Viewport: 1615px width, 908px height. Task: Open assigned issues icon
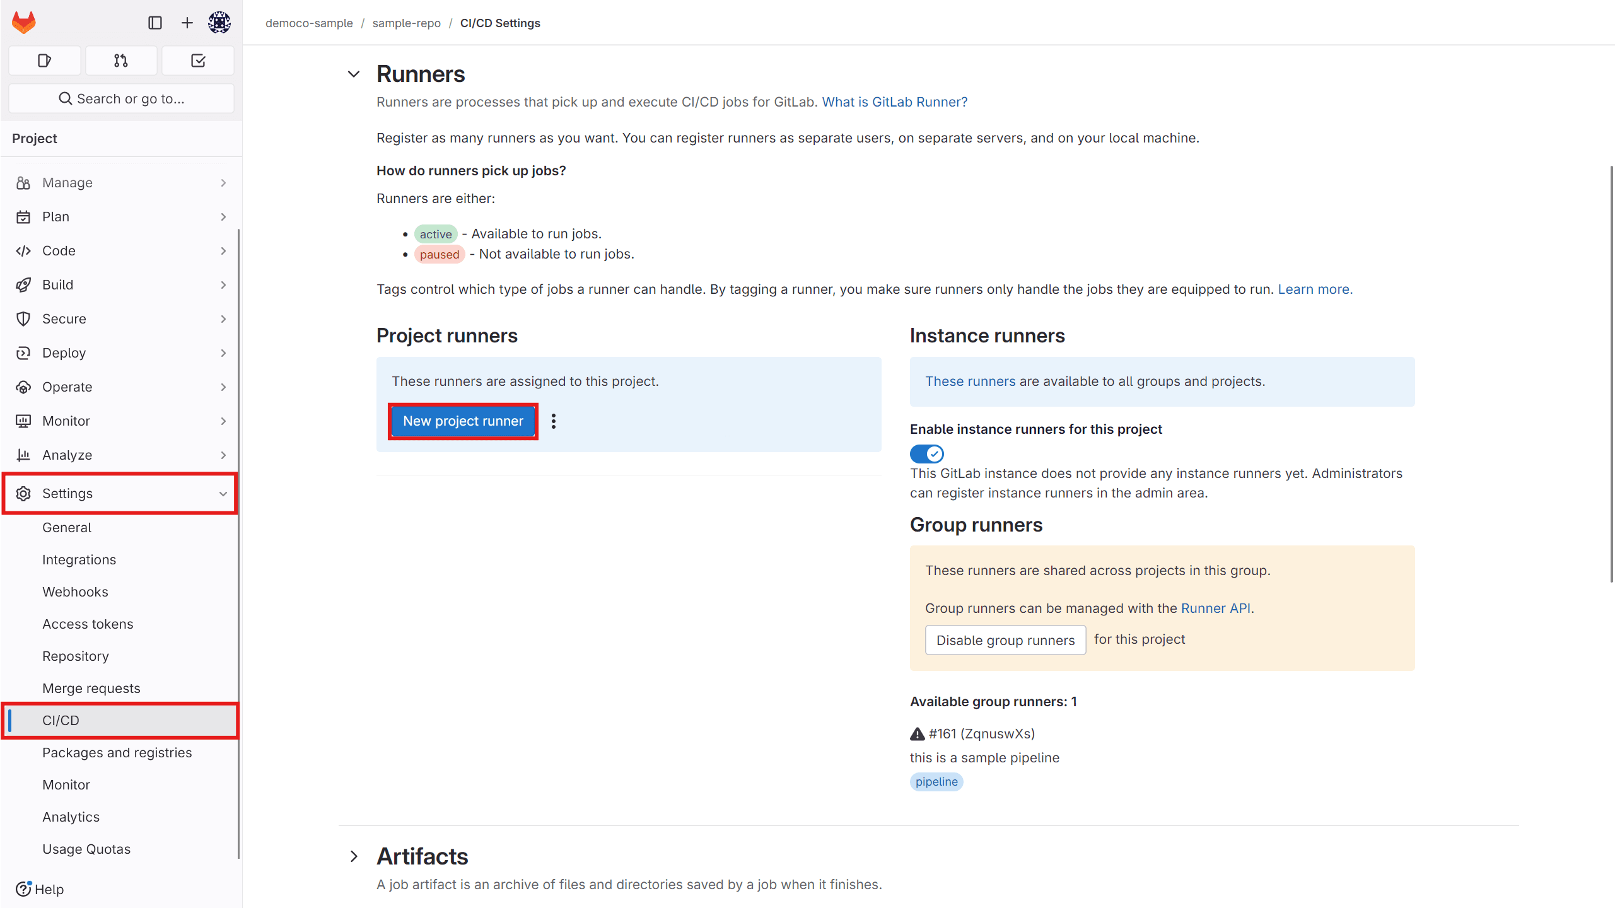tap(45, 61)
